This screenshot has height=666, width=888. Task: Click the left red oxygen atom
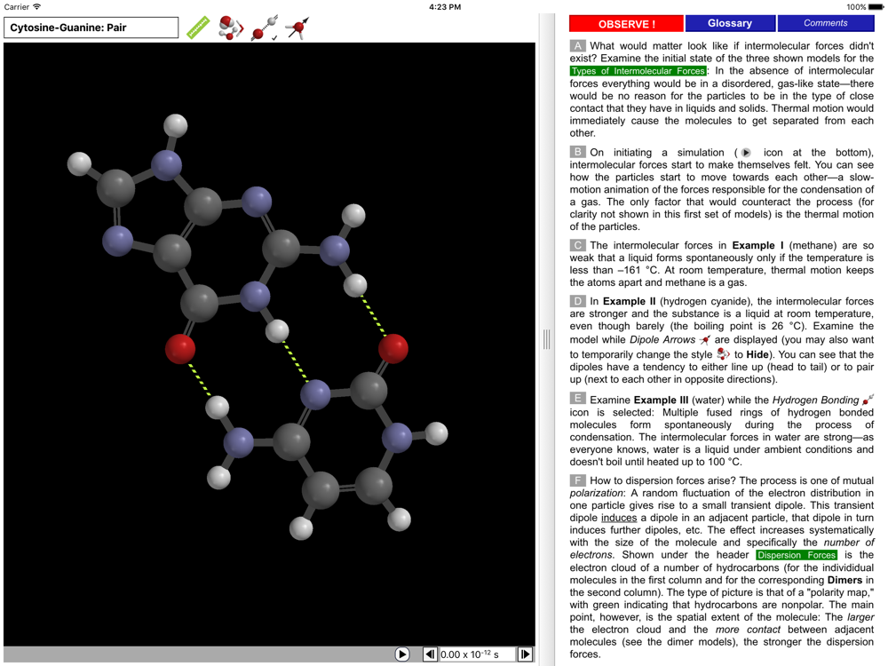pos(180,349)
